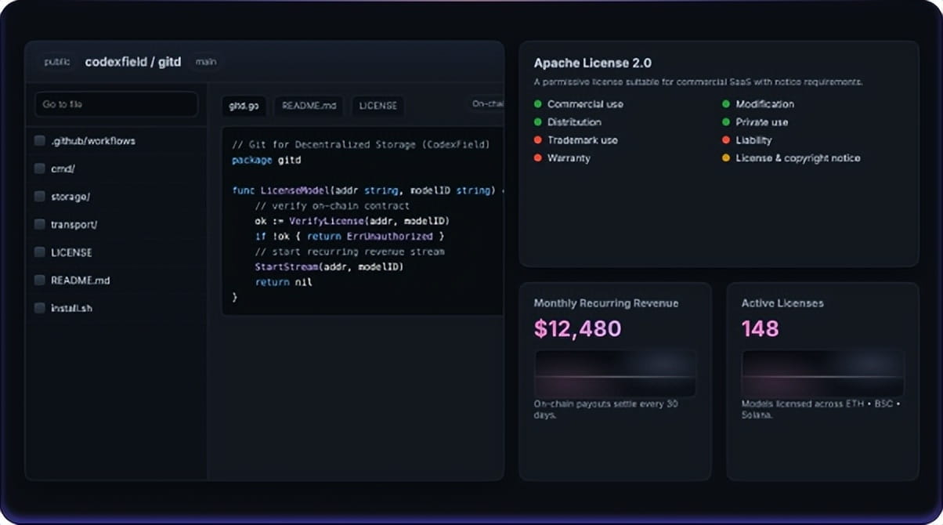943x525 pixels.
Task: Open LICENSE in the file list
Action: tap(71, 252)
